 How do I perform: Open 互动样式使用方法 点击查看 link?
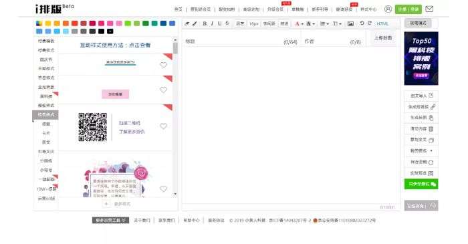coord(115,45)
